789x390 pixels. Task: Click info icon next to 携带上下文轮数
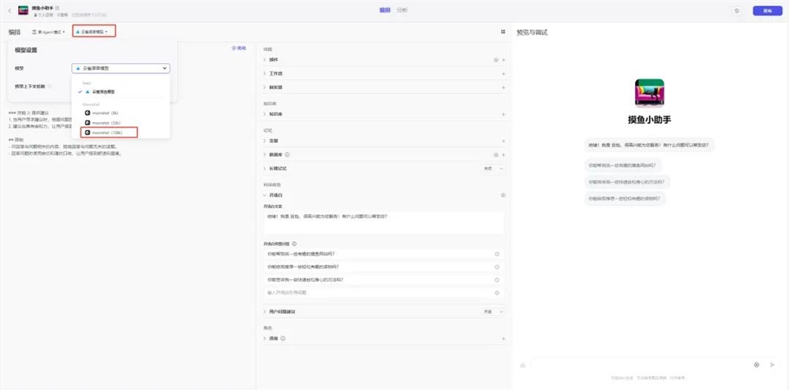click(x=49, y=87)
